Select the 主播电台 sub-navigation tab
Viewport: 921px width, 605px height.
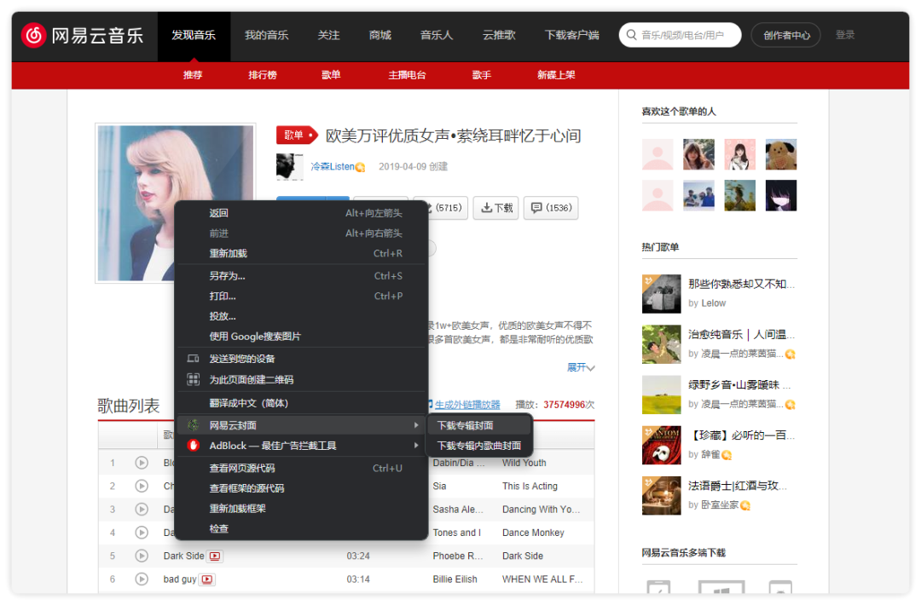click(407, 75)
